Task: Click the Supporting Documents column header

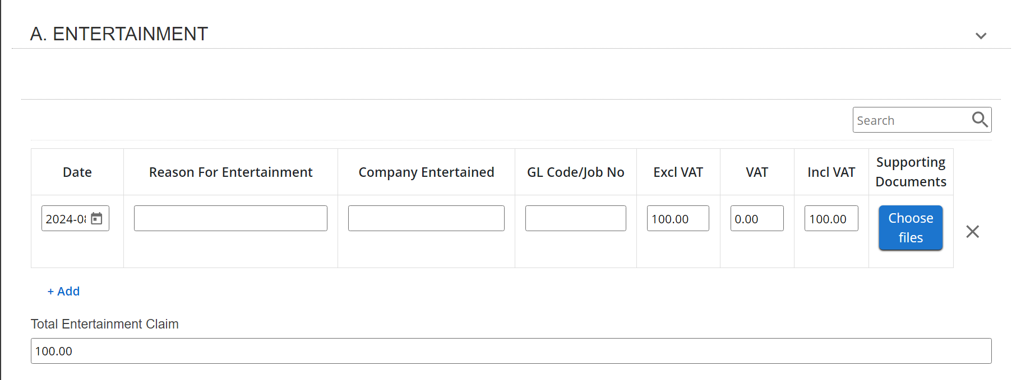Action: 911,172
